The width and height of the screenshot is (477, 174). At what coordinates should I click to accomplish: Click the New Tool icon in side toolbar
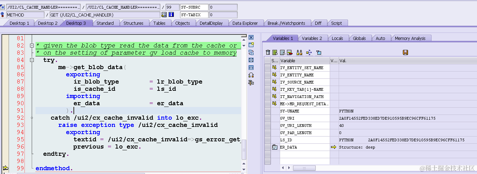[x=251, y=45]
